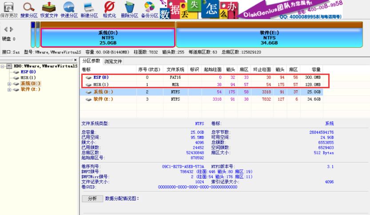This screenshot has height=215, width=370.
Task: Select 软件(E:) in the left tree
Action: [31, 89]
